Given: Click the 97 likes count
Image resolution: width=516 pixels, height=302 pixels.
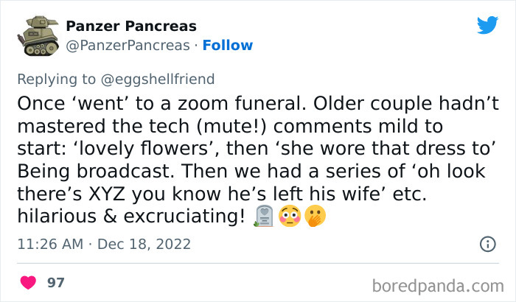Looking at the screenshot, I should (x=55, y=283).
